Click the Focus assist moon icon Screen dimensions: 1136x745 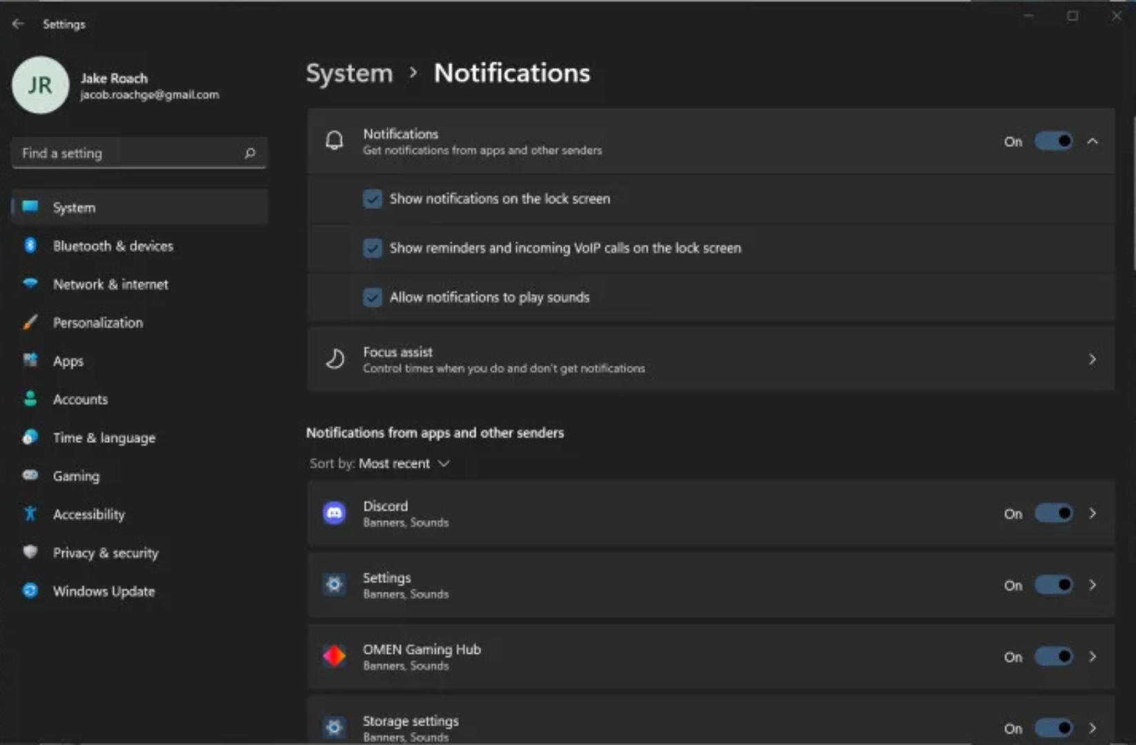point(335,359)
